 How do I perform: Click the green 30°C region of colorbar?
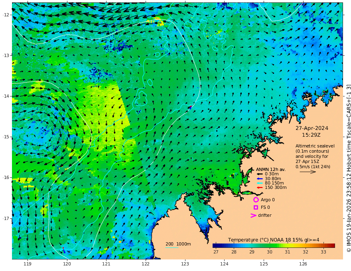(270, 246)
